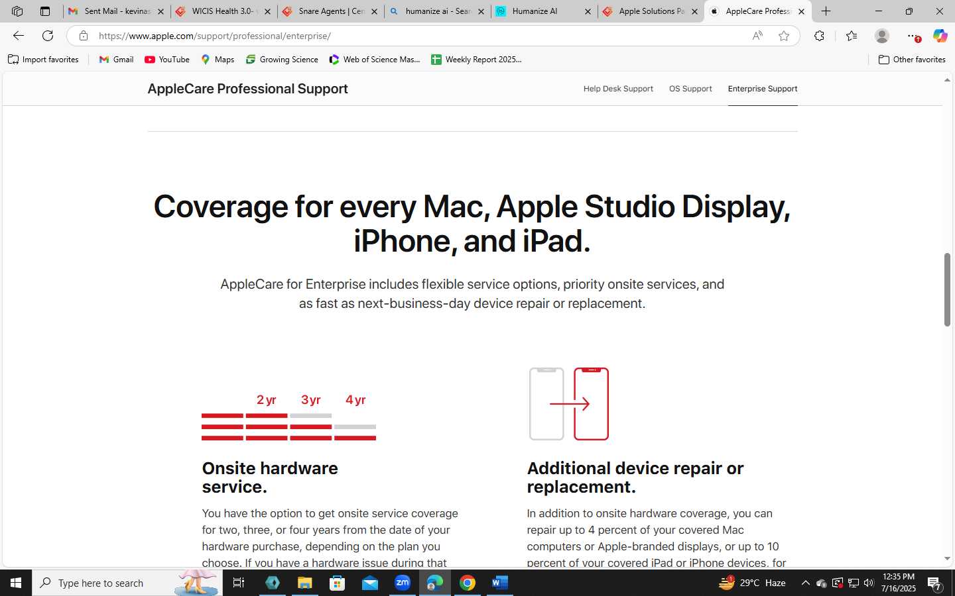The image size is (955, 596).
Task: Open Microsoft Word from taskbar
Action: pyautogui.click(x=500, y=583)
